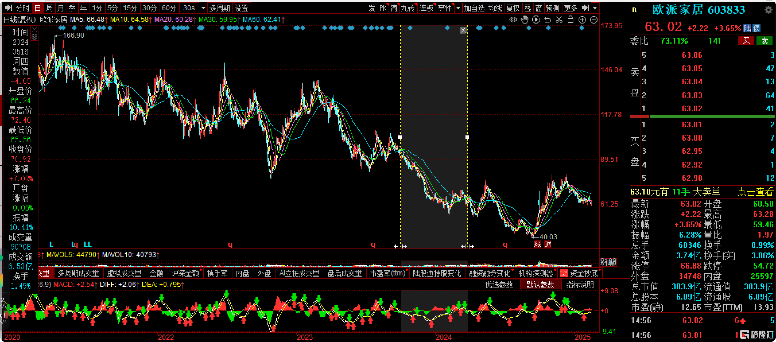Select 陆股通持股变化 indicator tab
Image resolution: width=776 pixels, height=342 pixels.
pyautogui.click(x=437, y=273)
